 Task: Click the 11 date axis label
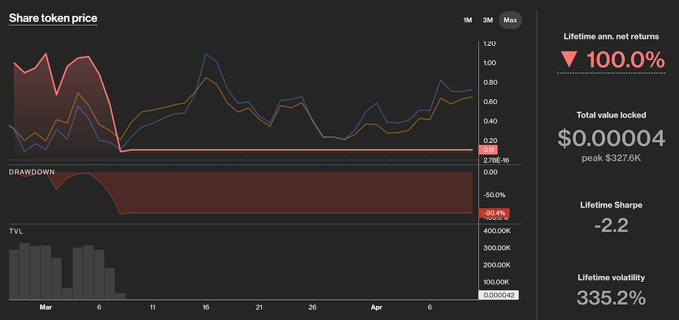click(153, 308)
